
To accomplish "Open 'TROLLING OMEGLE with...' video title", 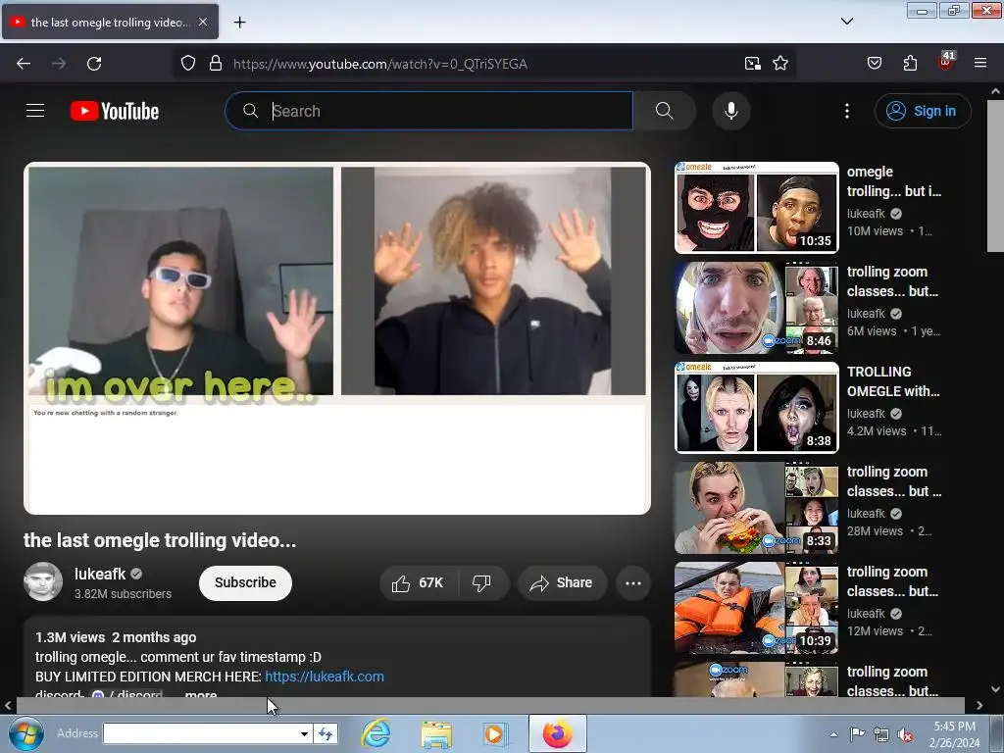I will 893,381.
